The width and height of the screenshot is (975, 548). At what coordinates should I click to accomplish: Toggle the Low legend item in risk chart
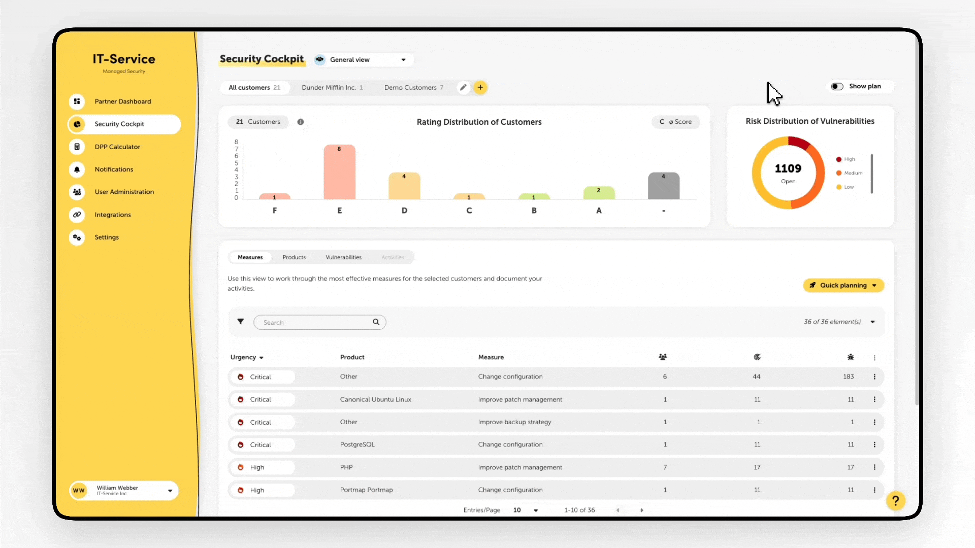[845, 187]
